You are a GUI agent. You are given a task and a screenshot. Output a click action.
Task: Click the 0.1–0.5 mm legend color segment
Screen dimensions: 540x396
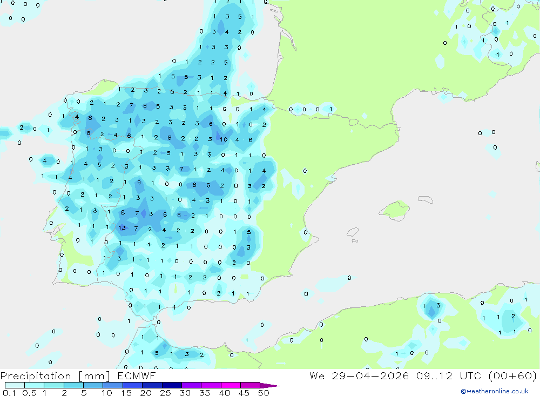click(15, 385)
